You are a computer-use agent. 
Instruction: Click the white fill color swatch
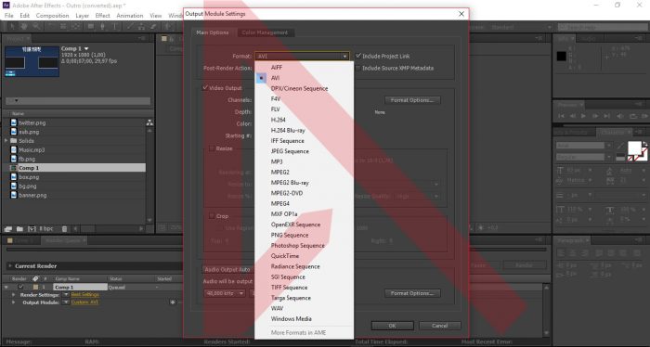point(634,148)
